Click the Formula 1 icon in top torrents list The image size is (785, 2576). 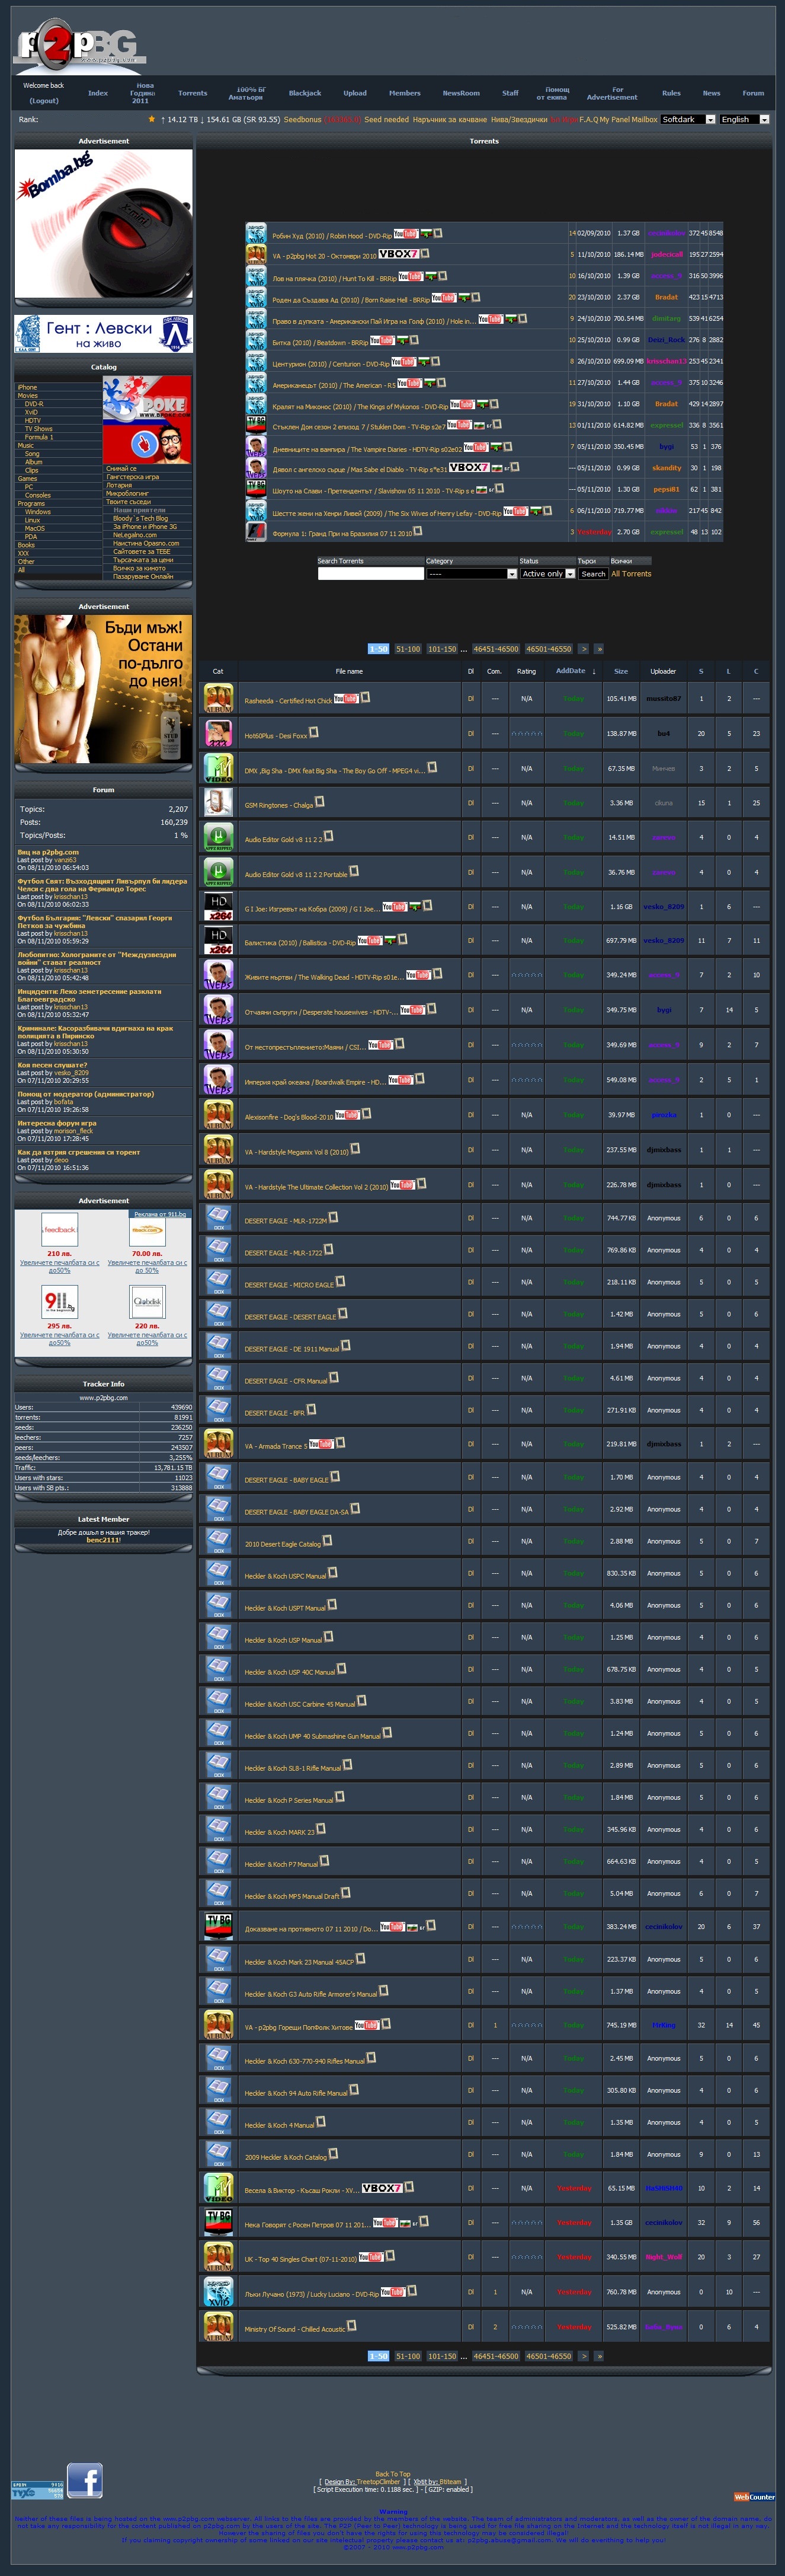click(257, 532)
